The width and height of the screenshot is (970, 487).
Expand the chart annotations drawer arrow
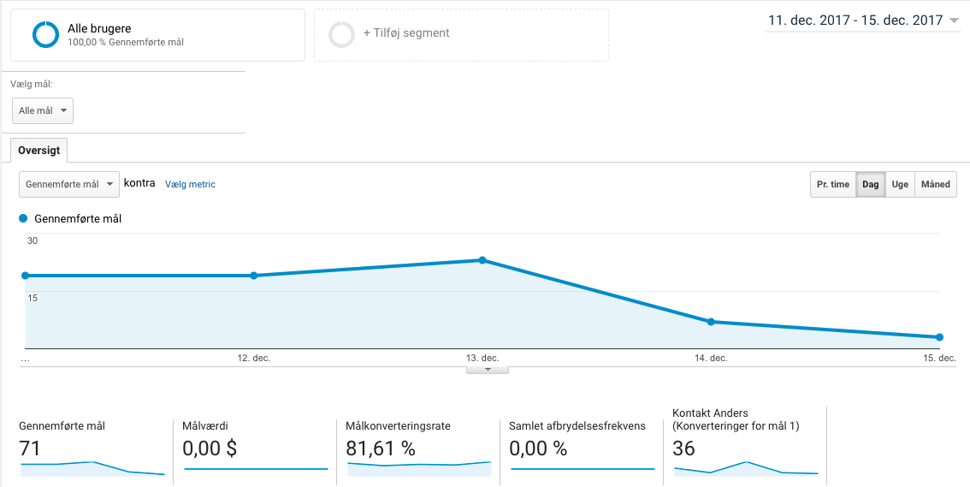pyautogui.click(x=487, y=370)
